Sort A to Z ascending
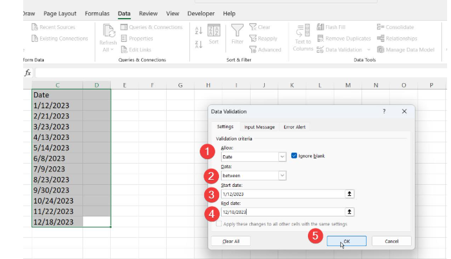 tap(198, 30)
